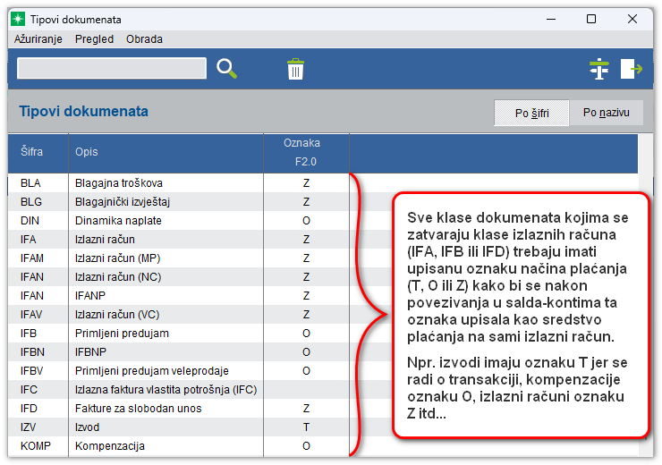Image resolution: width=662 pixels, height=465 pixels.
Task: Click the signpost icon in toolbar
Action: click(598, 69)
